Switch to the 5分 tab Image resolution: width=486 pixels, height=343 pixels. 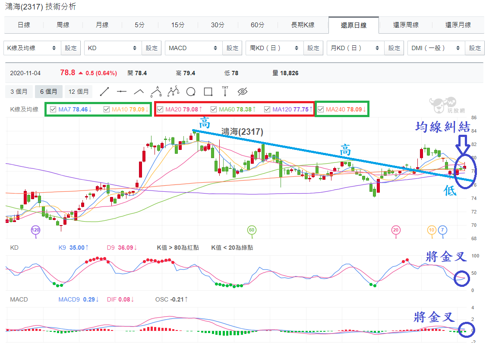[x=140, y=25]
